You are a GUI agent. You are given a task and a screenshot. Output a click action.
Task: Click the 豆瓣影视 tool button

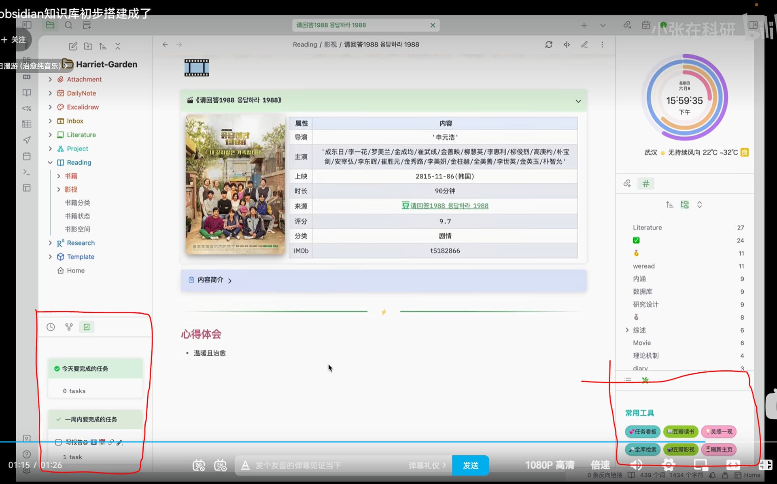pyautogui.click(x=681, y=449)
